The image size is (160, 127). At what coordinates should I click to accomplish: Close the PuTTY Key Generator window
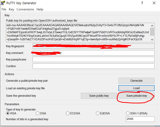click(154, 3)
